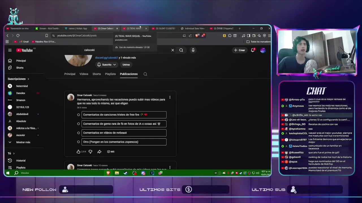362x203 pixels.
Task: Like the Omar Calzoski poll post
Action: [x=78, y=152]
